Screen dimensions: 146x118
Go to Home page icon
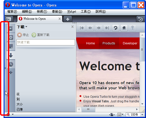(x=124, y=28)
